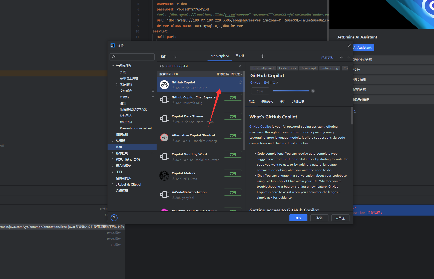
Task: Click the Alternative Copilot Shortcut plugin icon
Action: click(x=164, y=137)
